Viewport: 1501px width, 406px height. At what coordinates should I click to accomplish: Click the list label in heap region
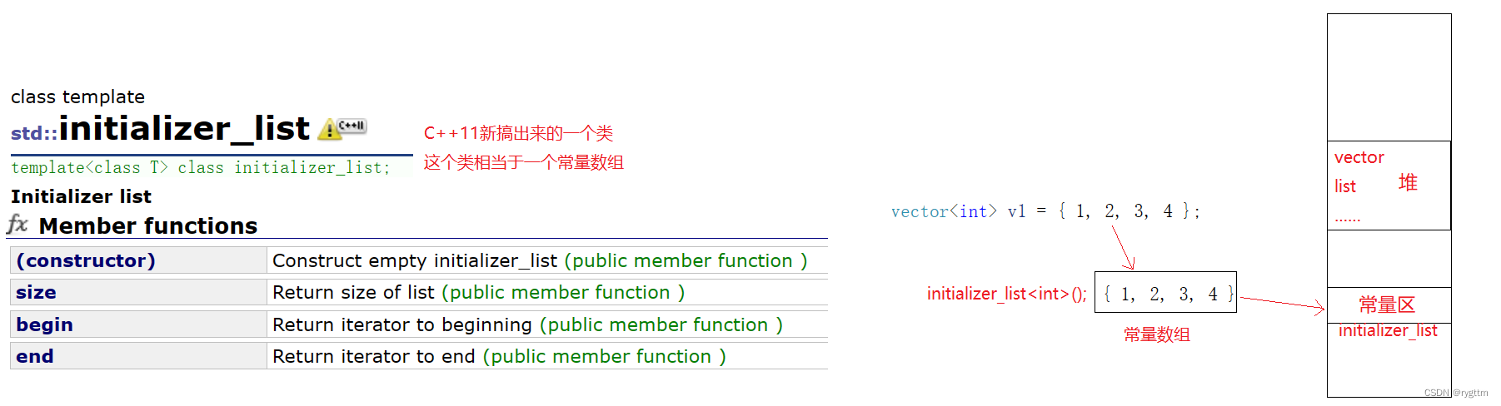pyautogui.click(x=1344, y=186)
